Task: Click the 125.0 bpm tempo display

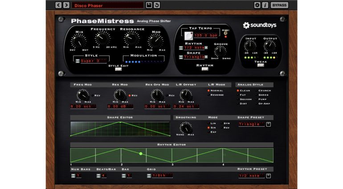Action: (x=206, y=36)
